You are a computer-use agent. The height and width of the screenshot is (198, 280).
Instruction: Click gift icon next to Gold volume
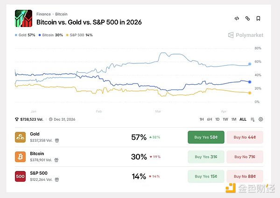[57, 140]
